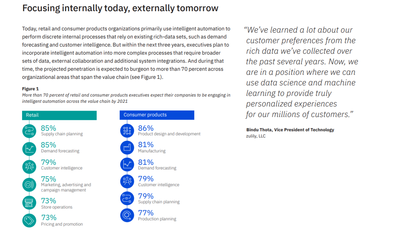Click the pricing and promotion tag icon
Image resolution: width=394 pixels, height=236 pixels.
point(29,220)
